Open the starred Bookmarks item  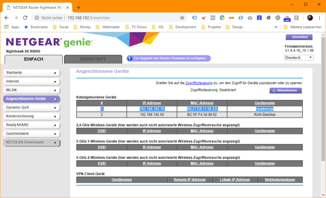click(36, 27)
